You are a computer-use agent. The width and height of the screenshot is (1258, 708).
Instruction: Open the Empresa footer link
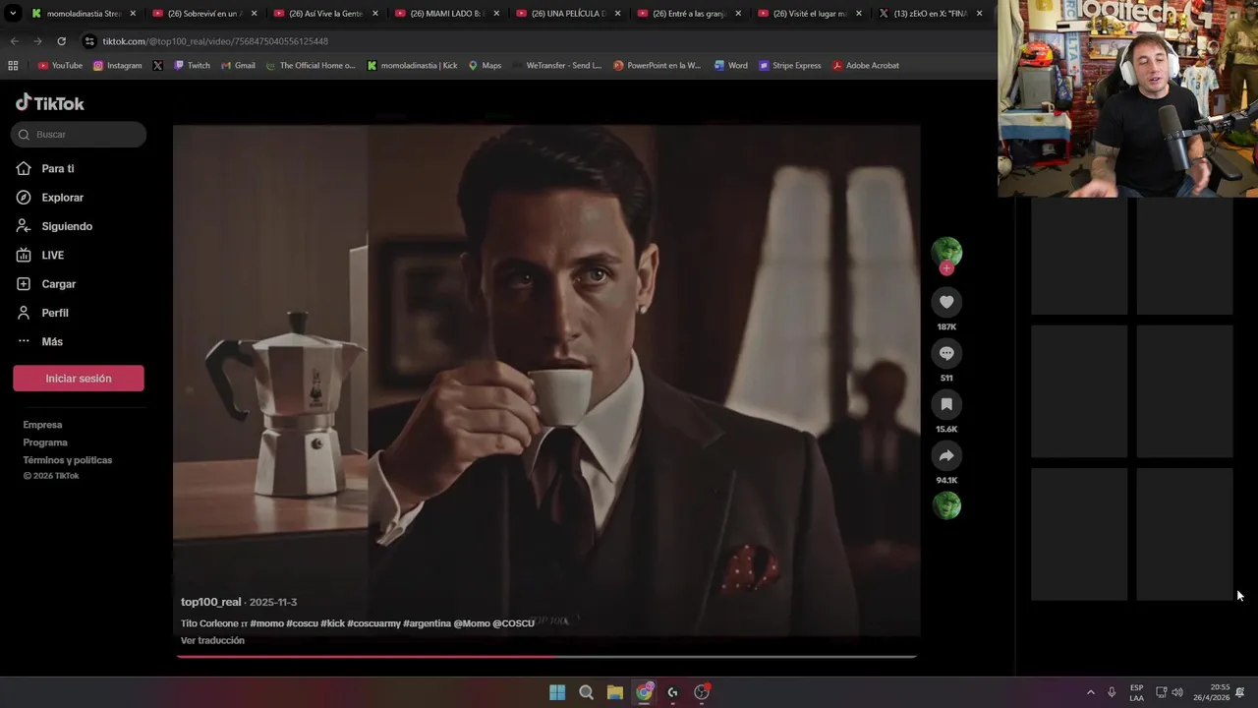click(42, 425)
